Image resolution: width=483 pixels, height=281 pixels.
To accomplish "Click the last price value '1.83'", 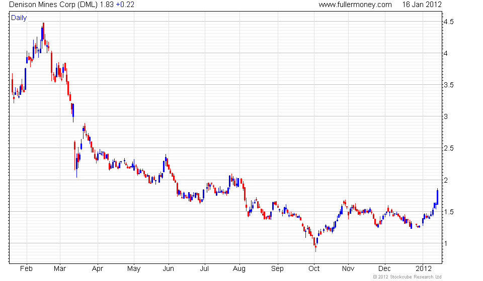I will pos(107,5).
